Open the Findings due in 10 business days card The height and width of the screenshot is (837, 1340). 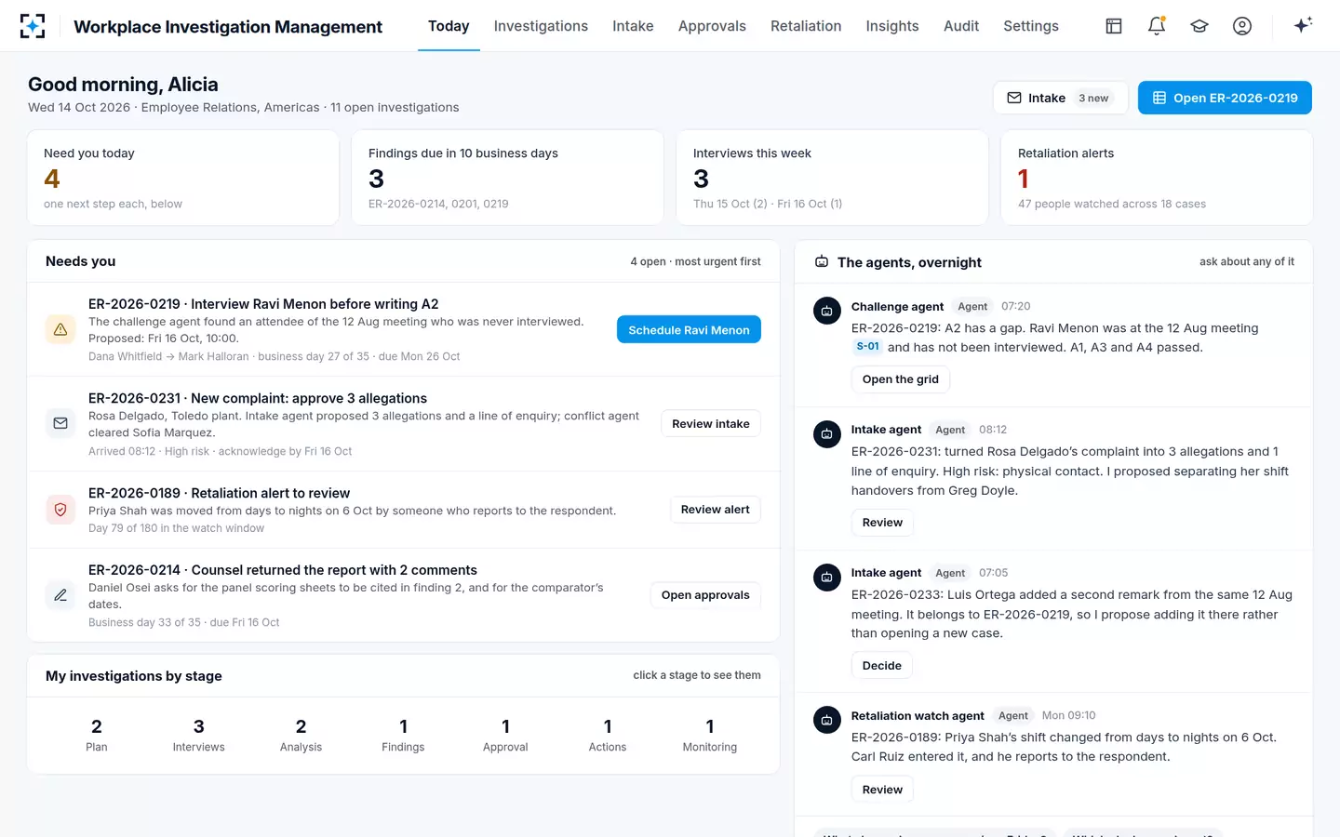[x=507, y=178]
